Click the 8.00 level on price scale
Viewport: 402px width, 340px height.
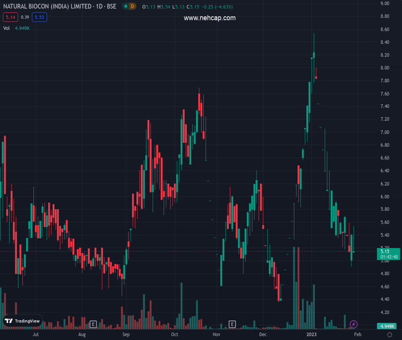coord(385,68)
